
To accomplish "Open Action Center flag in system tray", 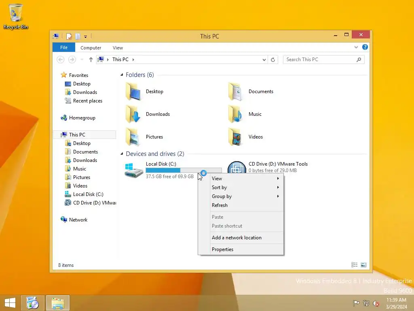I will 356,303.
